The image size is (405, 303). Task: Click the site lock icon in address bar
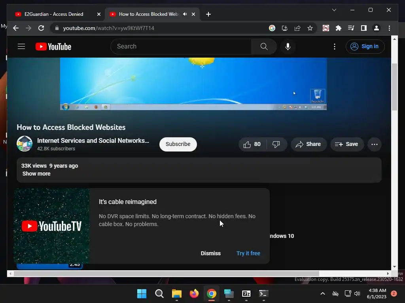coord(57,28)
